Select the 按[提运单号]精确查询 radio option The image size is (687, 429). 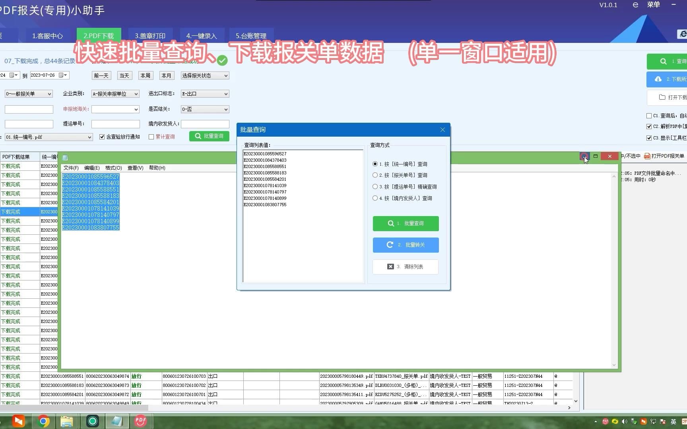pos(375,186)
